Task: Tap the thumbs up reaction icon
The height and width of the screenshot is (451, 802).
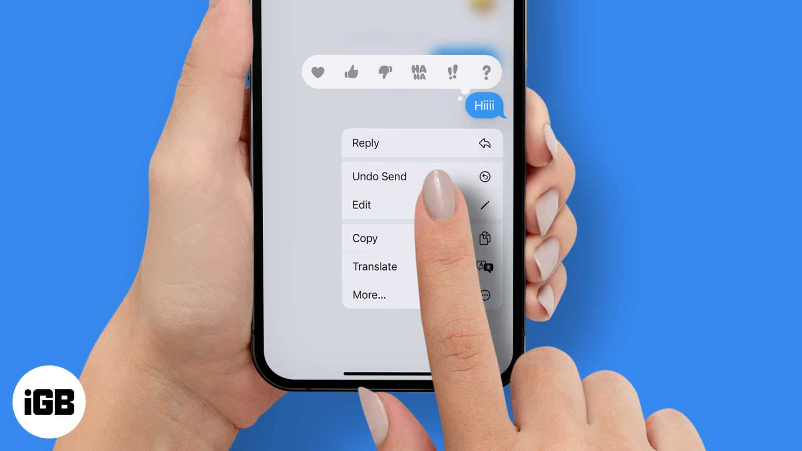Action: tap(351, 71)
